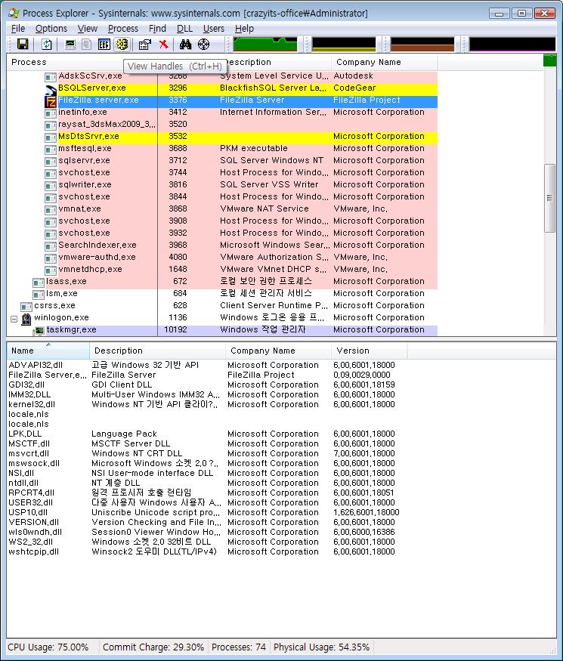Open the DLL menu
This screenshot has height=661, width=563.
(184, 29)
